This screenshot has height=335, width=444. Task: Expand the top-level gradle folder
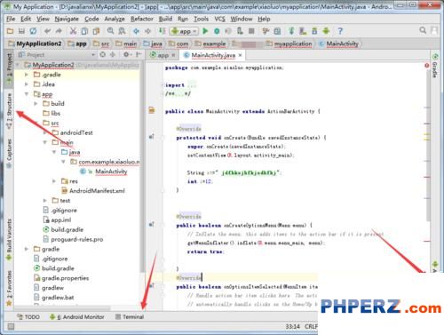click(27, 249)
